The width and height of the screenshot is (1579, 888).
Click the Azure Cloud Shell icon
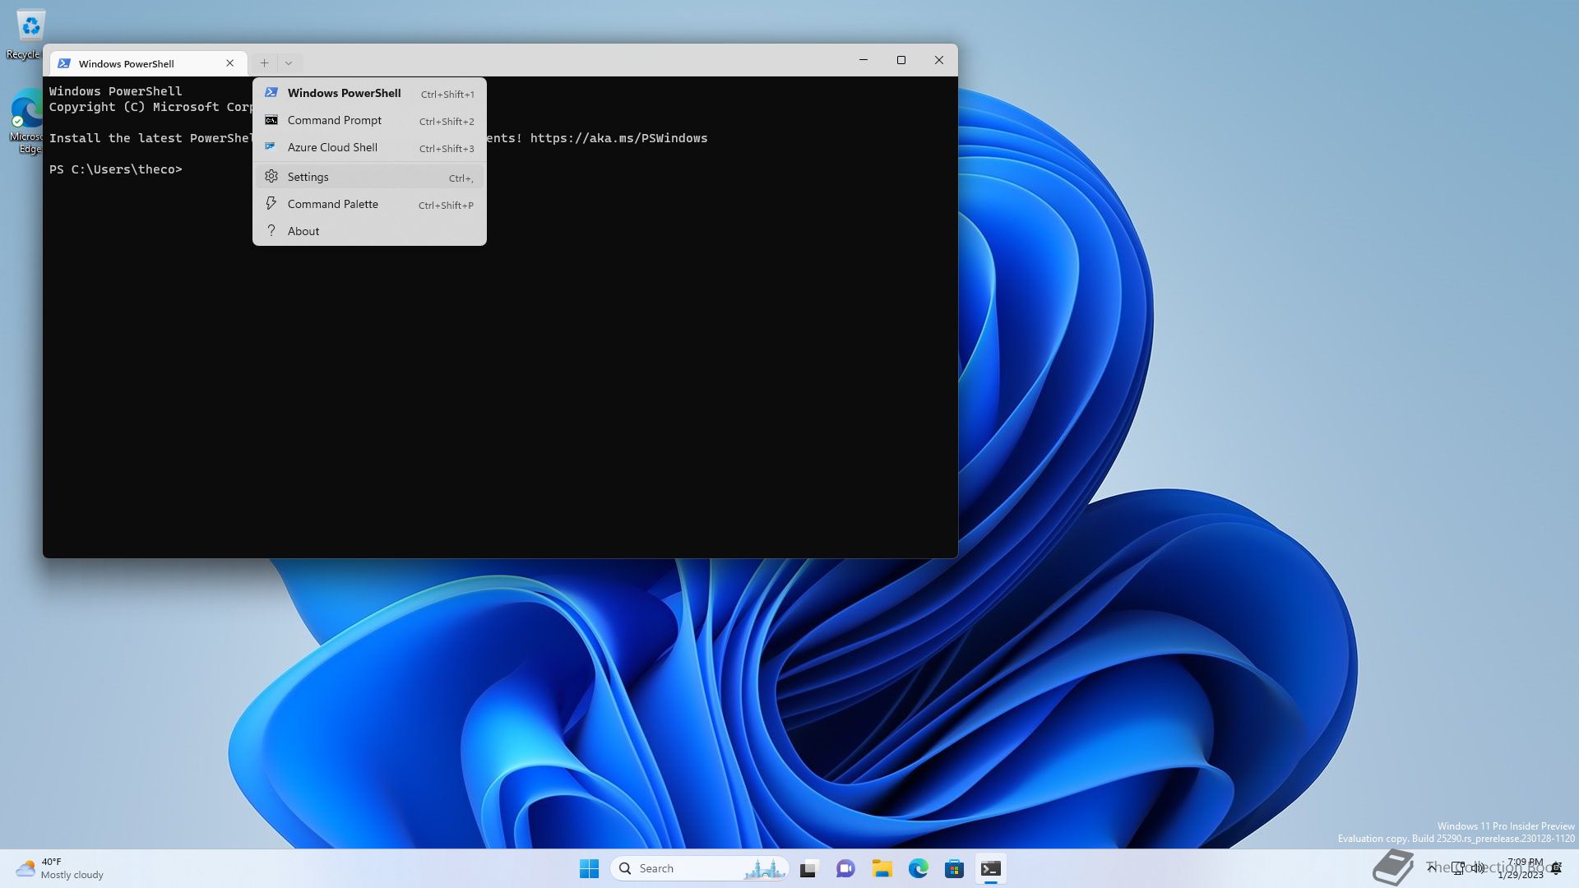[x=271, y=146]
